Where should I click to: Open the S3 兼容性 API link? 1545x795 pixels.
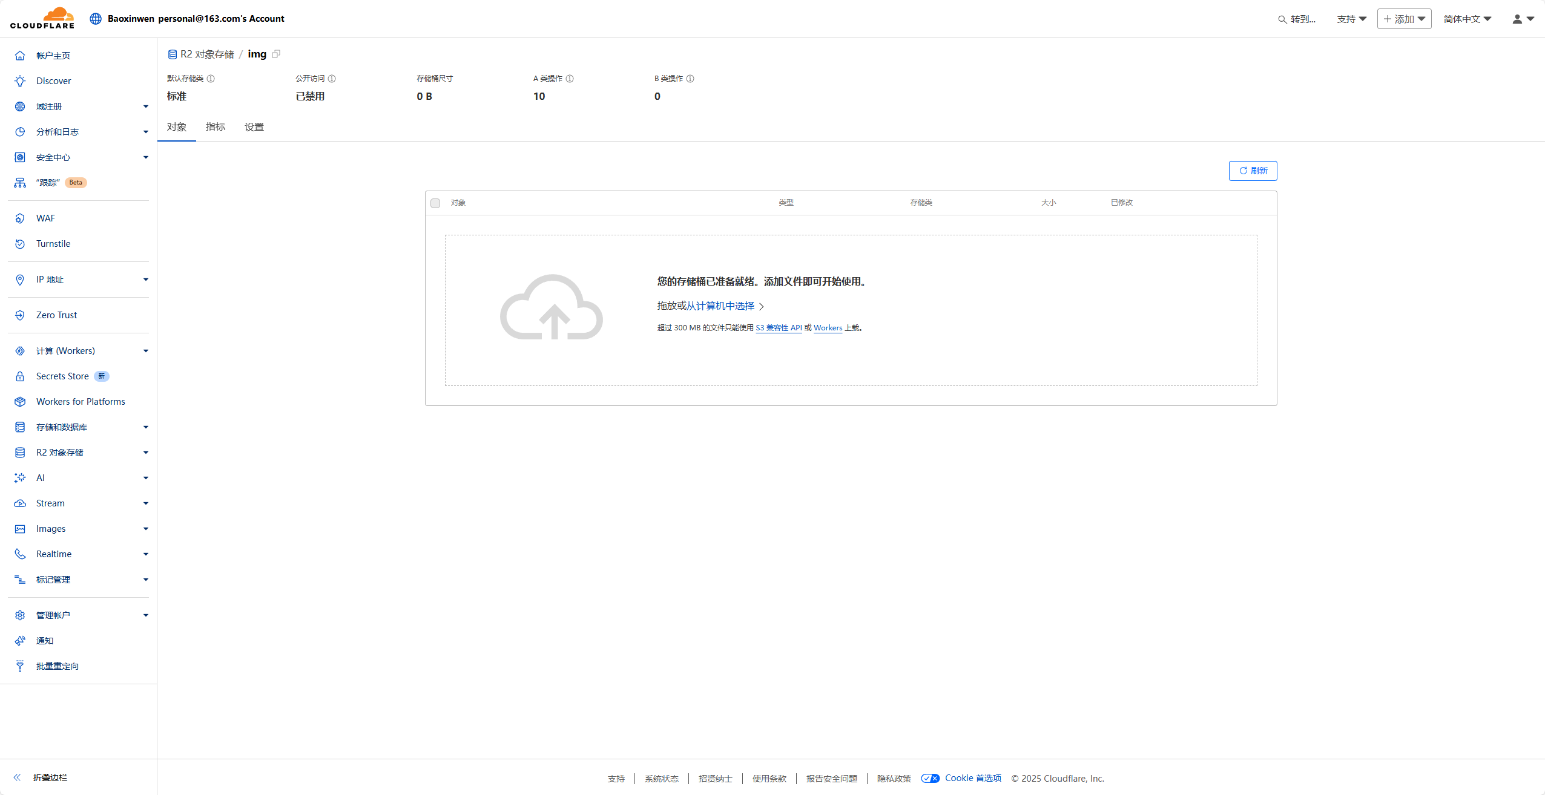779,328
